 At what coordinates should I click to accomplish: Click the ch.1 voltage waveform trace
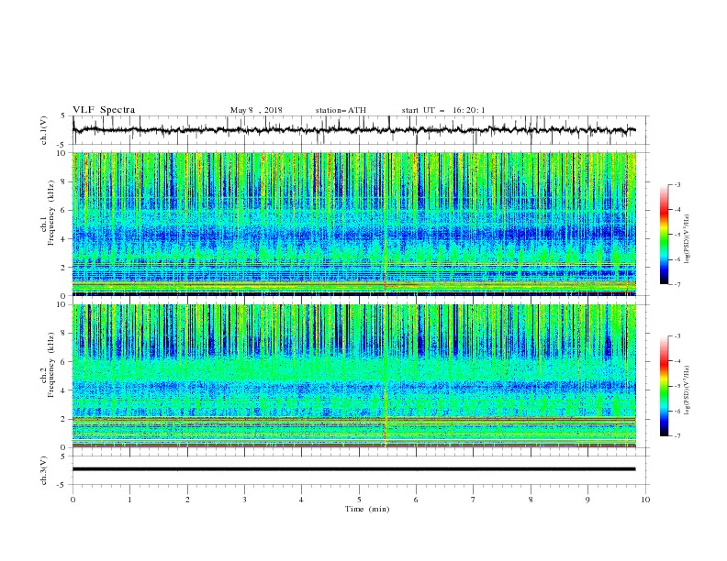point(353,130)
